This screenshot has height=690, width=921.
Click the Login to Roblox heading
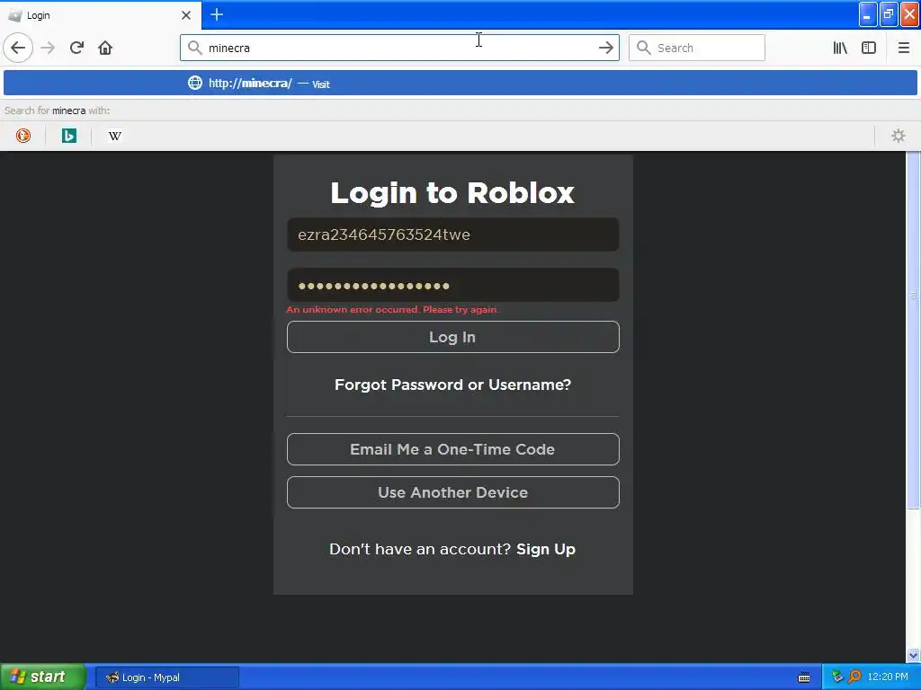point(452,193)
